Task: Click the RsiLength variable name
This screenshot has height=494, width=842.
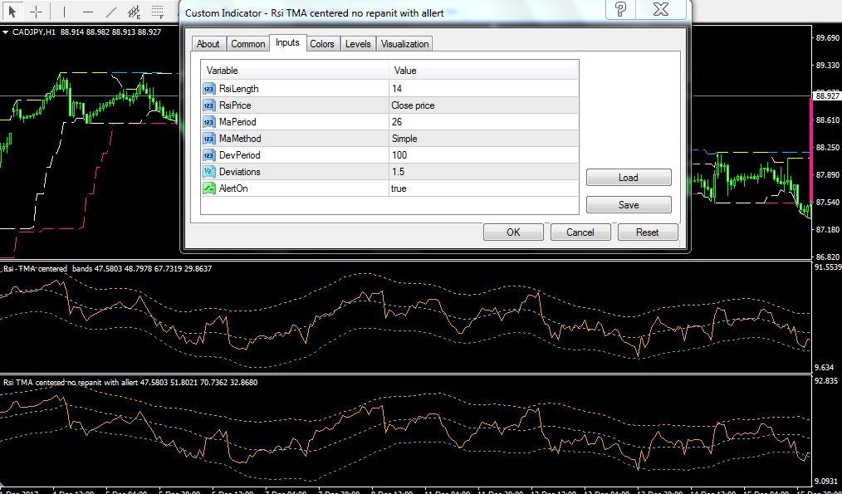Action: [239, 89]
